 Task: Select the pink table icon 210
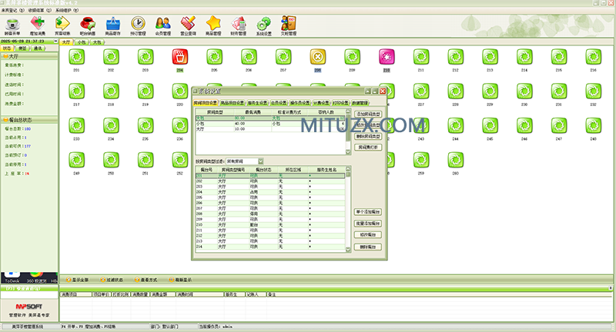(387, 58)
